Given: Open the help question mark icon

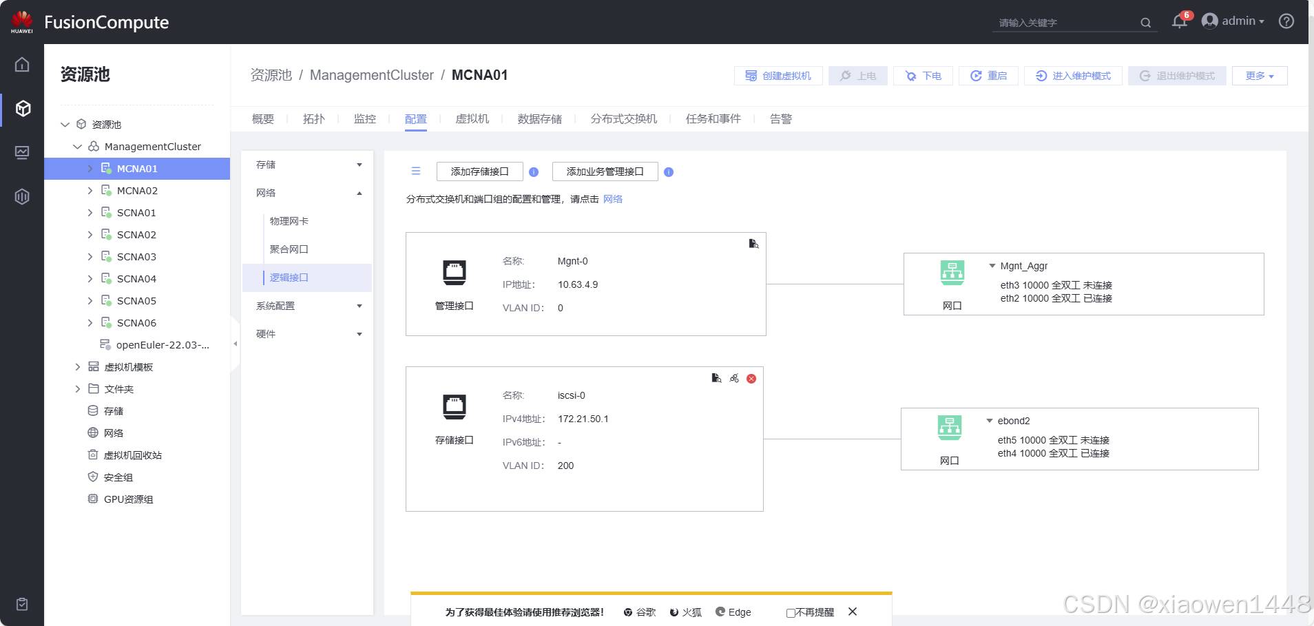Looking at the screenshot, I should (1286, 21).
